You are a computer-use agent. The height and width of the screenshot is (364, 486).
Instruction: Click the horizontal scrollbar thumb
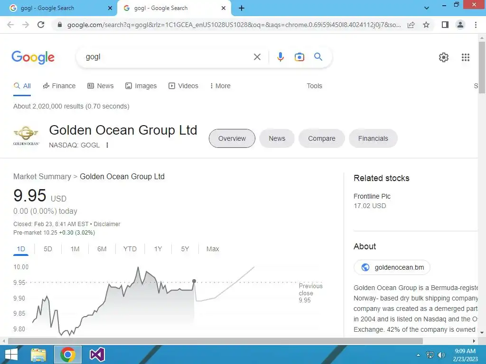tap(215, 341)
